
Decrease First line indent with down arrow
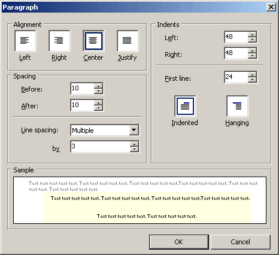[252, 80]
